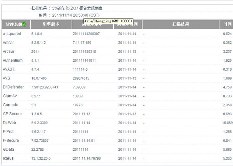
Task: Select the F-Prot row name
Action: [x=8, y=132]
